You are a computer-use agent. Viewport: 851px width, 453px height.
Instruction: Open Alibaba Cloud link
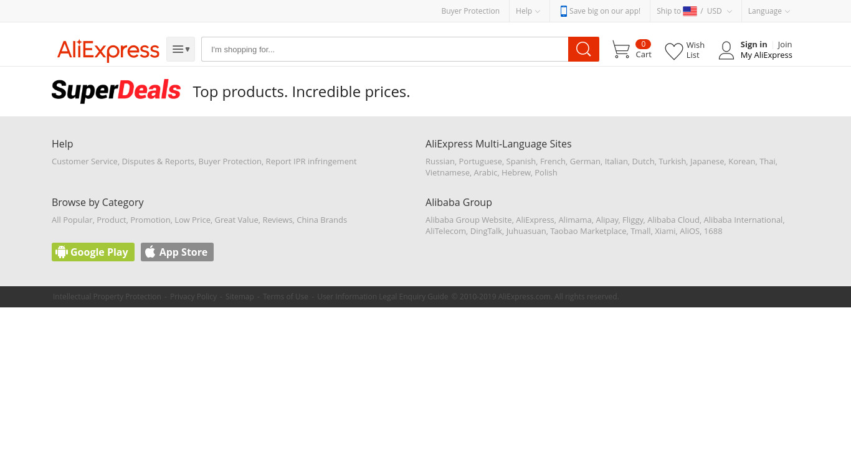(x=673, y=220)
